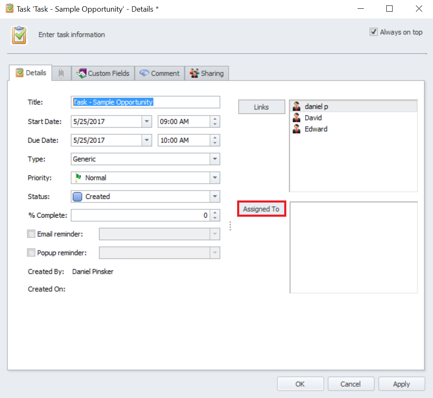The height and width of the screenshot is (398, 433).
Task: Open the Start Date calendar dropdown
Action: (x=147, y=122)
